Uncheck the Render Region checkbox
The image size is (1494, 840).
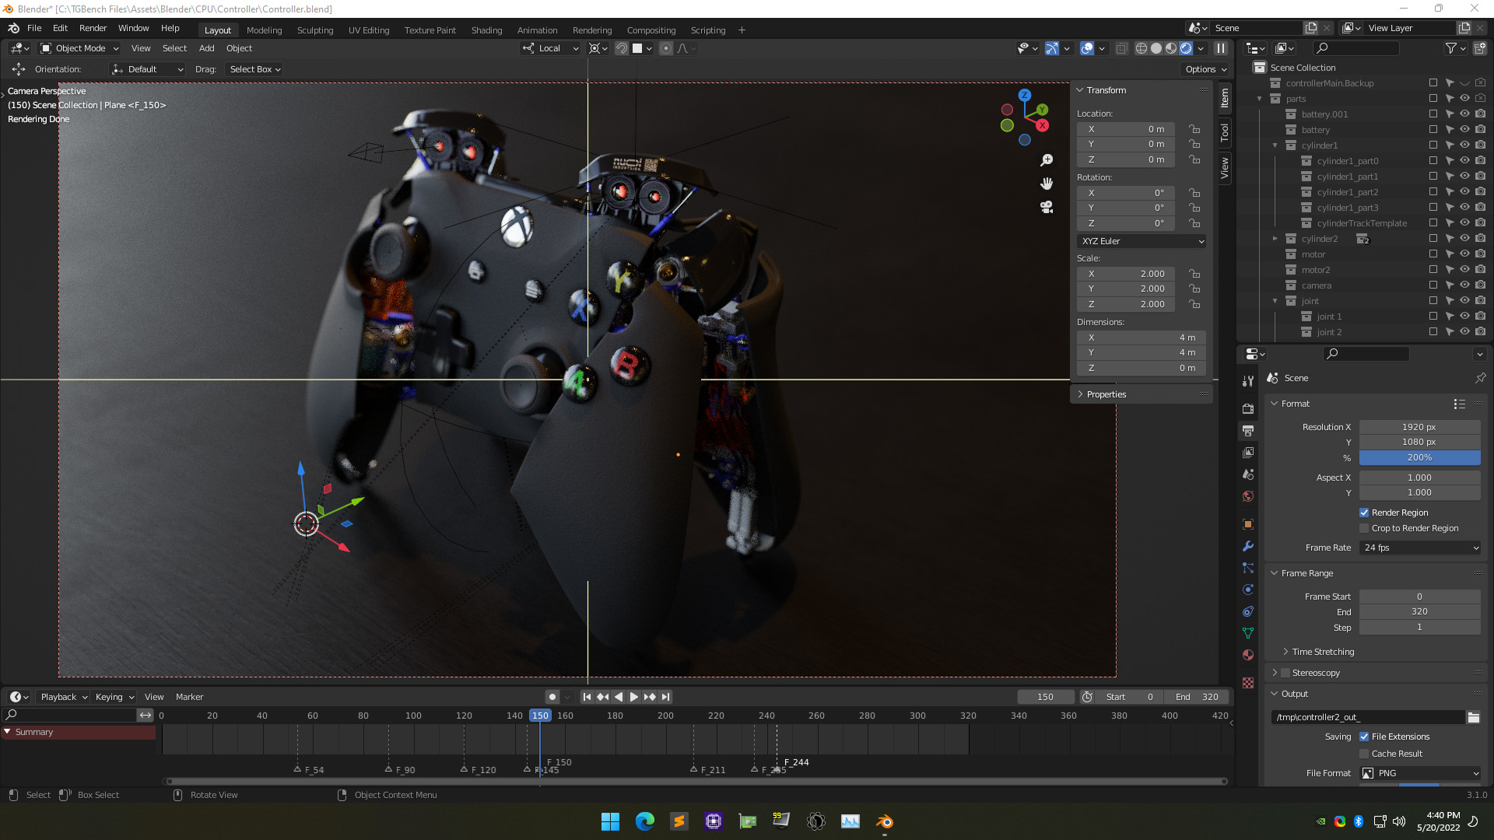1364,513
